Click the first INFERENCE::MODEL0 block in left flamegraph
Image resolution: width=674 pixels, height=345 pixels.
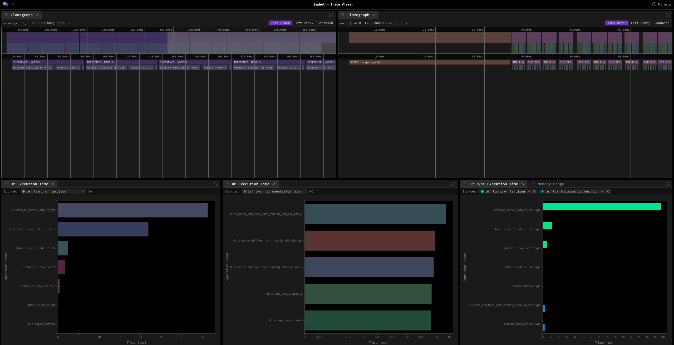tap(48, 62)
